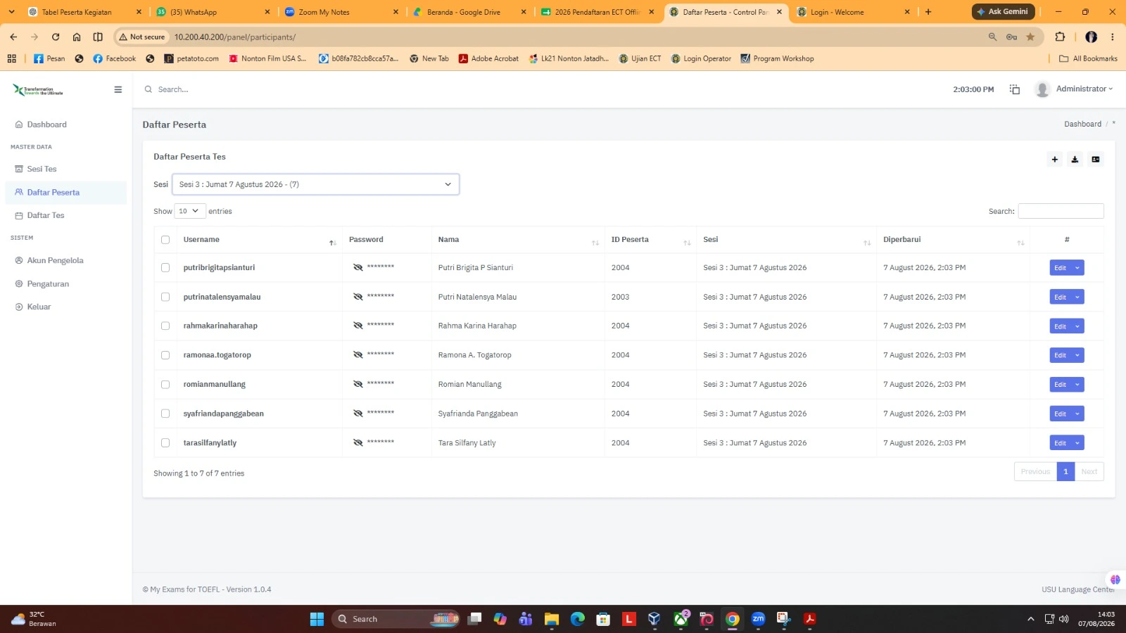Open the Login Operator bookmark
Screen dimensions: 1126x633
point(701,59)
